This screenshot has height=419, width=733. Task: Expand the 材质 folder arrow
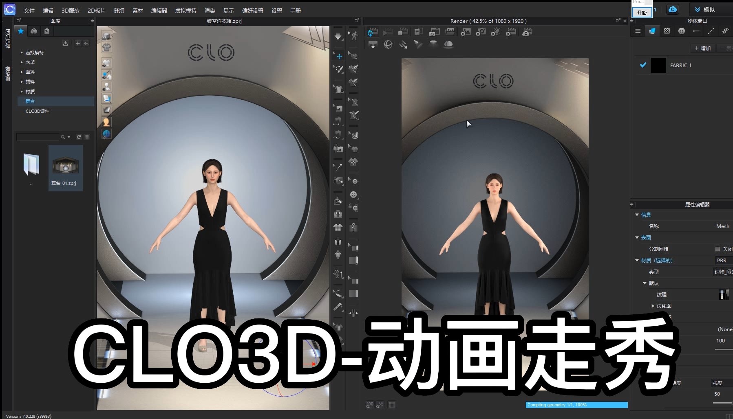[22, 92]
